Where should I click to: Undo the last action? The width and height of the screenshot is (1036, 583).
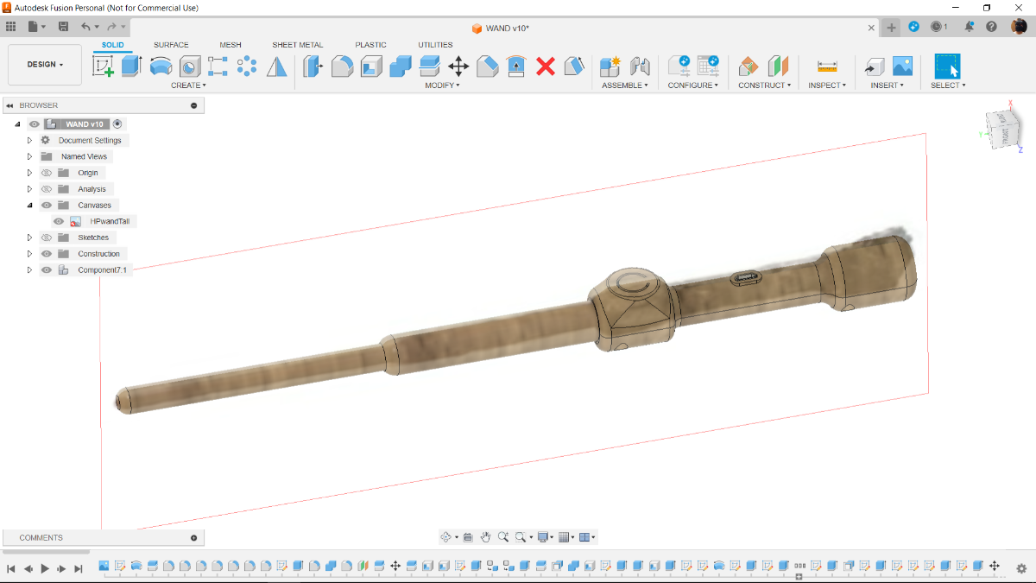pyautogui.click(x=85, y=27)
